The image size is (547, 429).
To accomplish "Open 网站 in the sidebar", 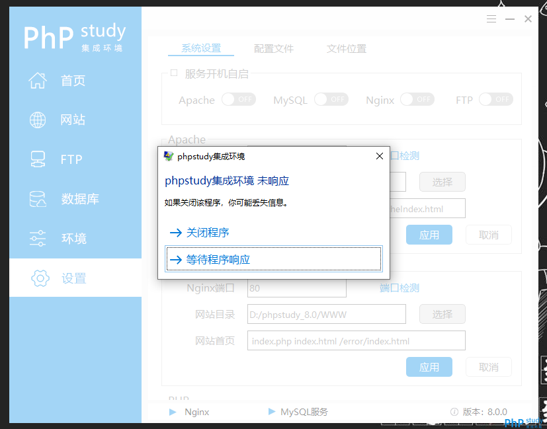I will pyautogui.click(x=75, y=120).
